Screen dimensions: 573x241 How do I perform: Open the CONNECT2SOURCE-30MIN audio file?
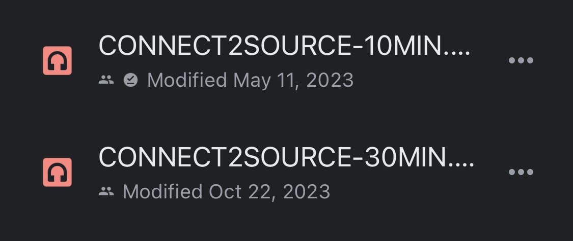click(x=286, y=158)
